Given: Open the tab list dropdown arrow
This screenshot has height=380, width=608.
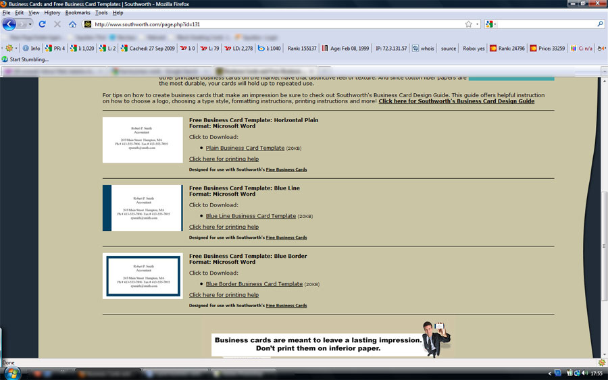Looking at the screenshot, I should pyautogui.click(x=604, y=72).
